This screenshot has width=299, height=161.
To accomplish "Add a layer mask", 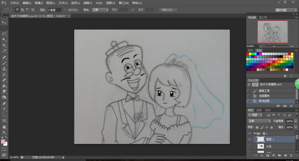I will tap(268, 156).
